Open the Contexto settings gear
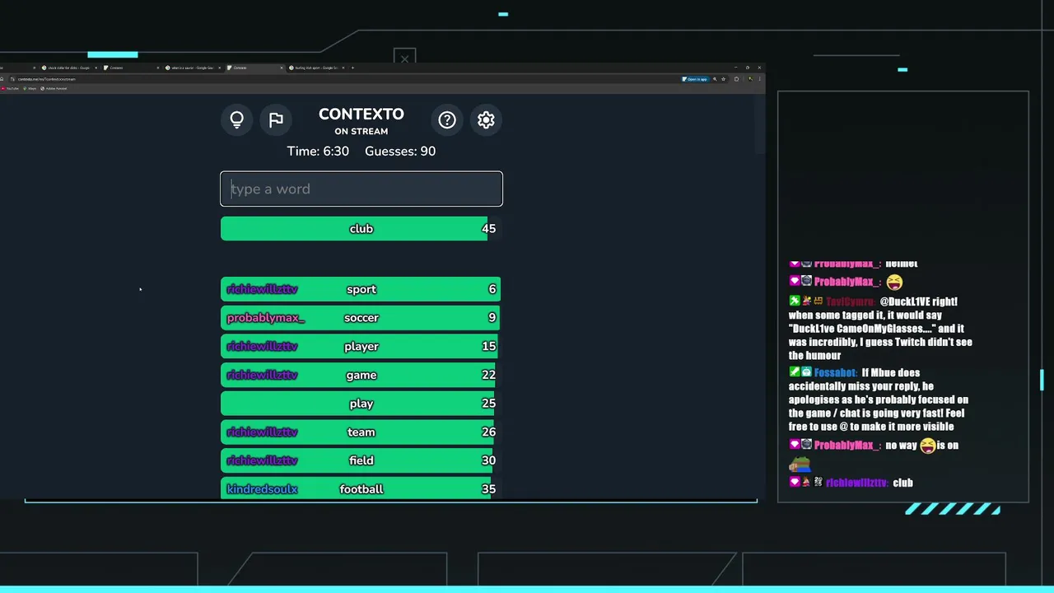Image resolution: width=1054 pixels, height=593 pixels. [x=486, y=119]
